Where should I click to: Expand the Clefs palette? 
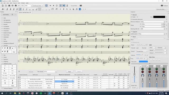2,18
